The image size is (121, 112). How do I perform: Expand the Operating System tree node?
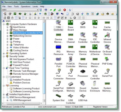click(x=4, y=53)
